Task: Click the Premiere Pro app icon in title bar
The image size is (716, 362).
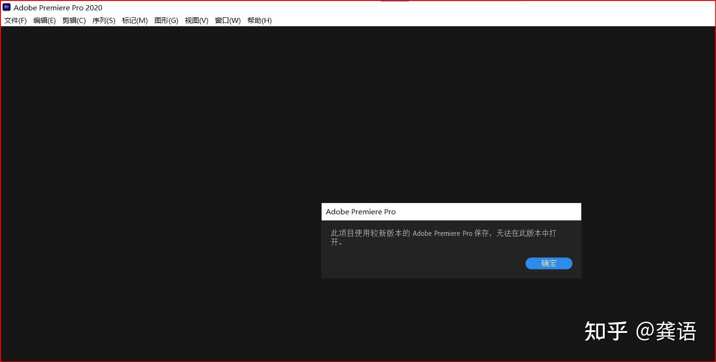Action: [x=7, y=7]
